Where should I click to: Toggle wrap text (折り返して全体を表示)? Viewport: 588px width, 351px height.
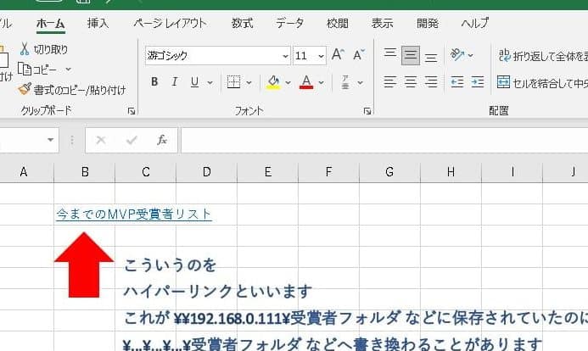point(504,56)
